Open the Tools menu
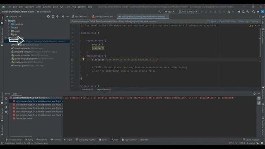This screenshot has height=149, width=265. pyautogui.click(x=68, y=7)
